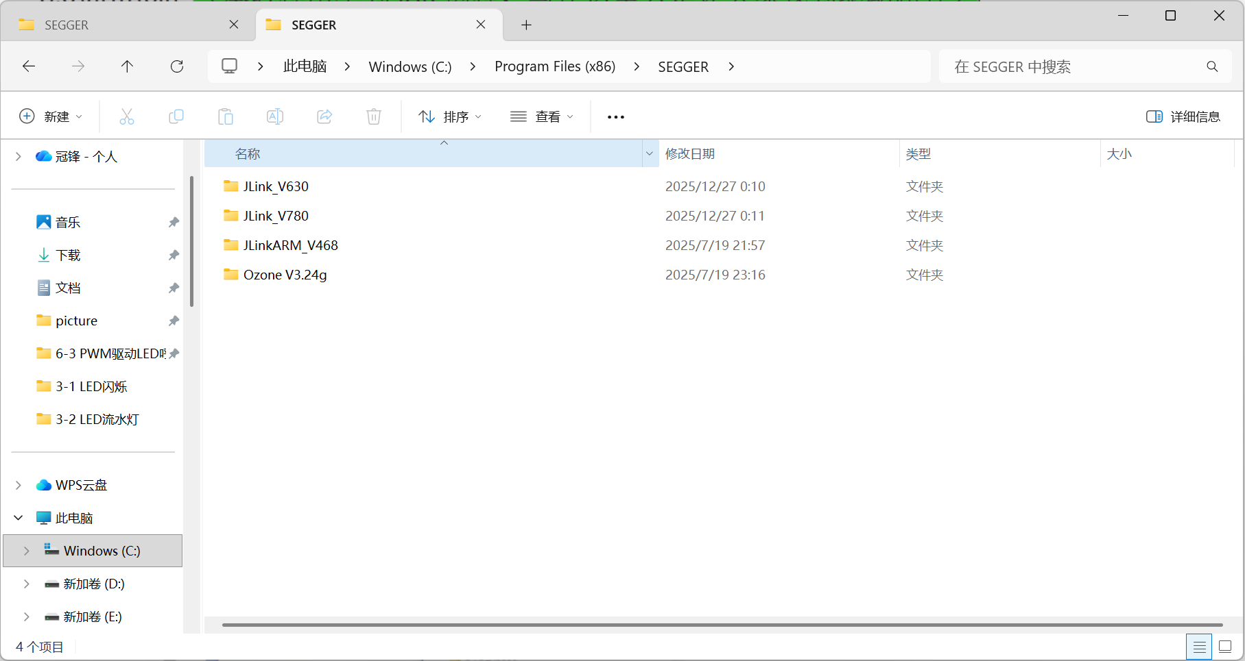Switch to large thumbnails view icon
1245x661 pixels.
[1225, 647]
